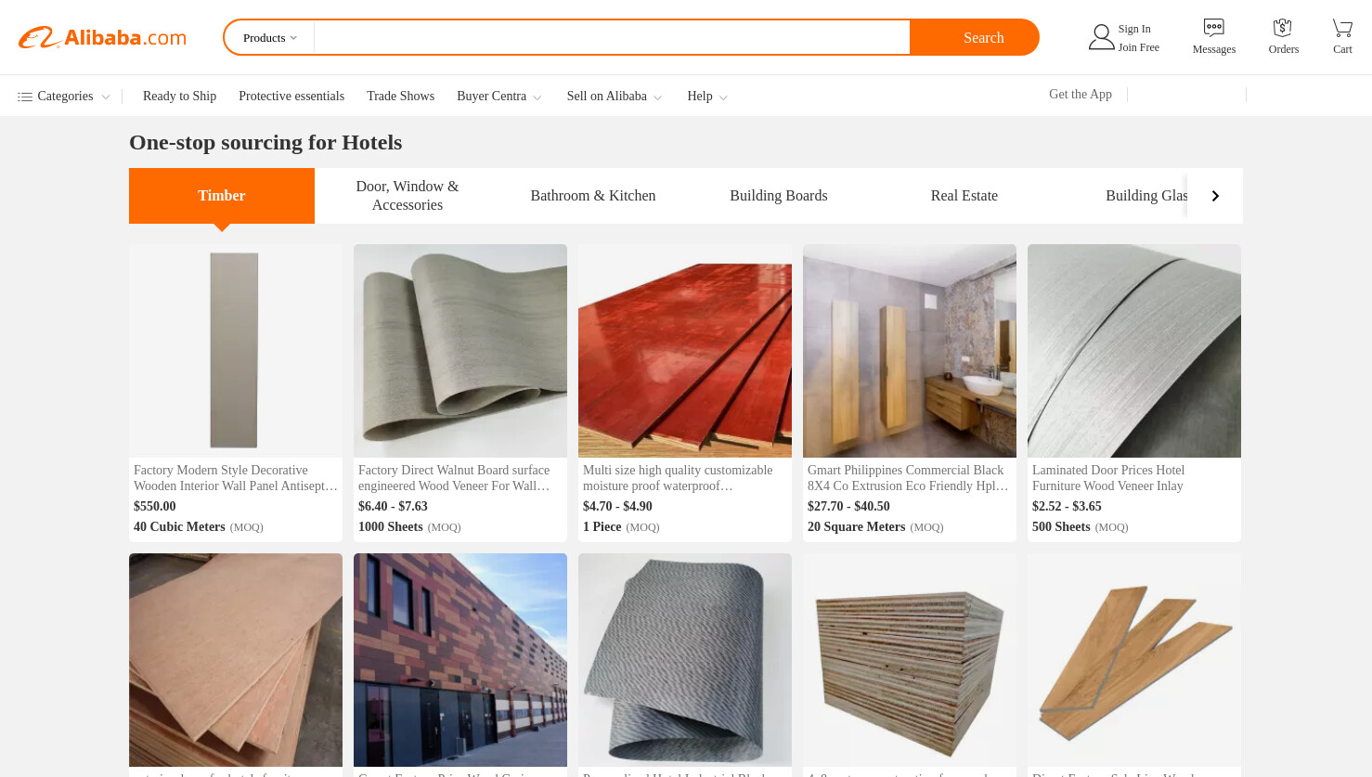Open the red waterproof board thumbnail
This screenshot has width=1372, height=777.
pos(685,351)
